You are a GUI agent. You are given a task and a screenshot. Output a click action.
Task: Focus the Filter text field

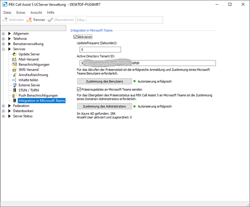pyautogui.click(x=125, y=20)
